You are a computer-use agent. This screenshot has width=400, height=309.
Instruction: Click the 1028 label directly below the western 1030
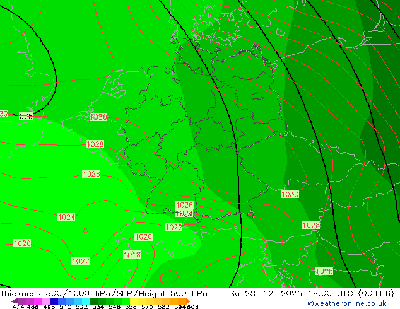95,144
